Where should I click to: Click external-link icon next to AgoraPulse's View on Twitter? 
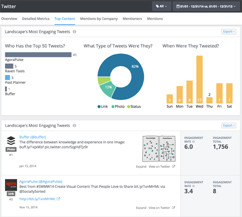click(173, 208)
